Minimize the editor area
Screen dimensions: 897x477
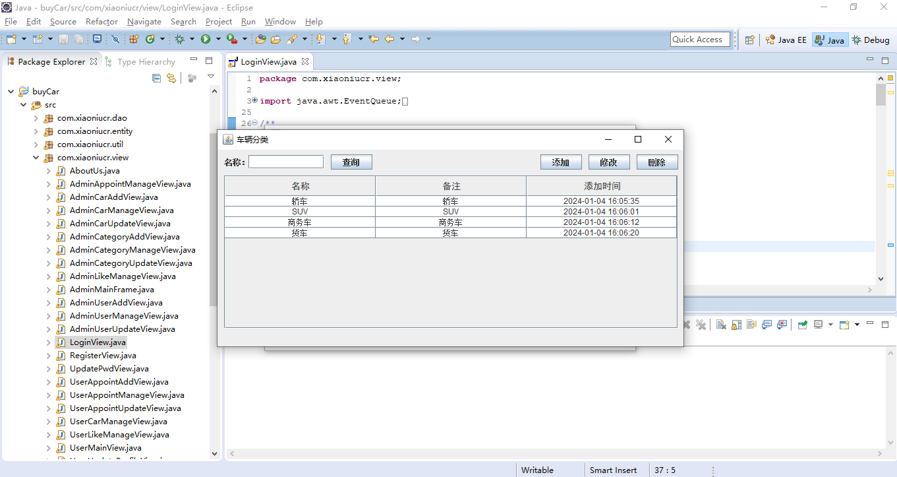[869, 60]
